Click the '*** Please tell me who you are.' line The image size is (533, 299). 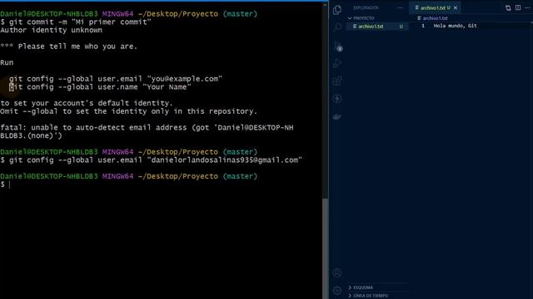(68, 47)
